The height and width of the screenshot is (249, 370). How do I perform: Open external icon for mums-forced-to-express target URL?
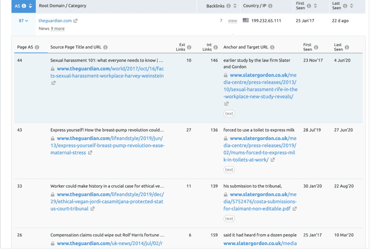pos(273,160)
